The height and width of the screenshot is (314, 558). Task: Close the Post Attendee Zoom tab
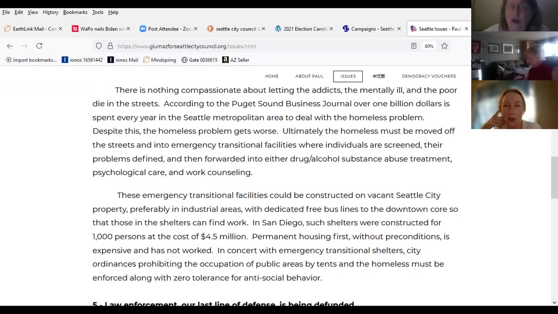(195, 29)
